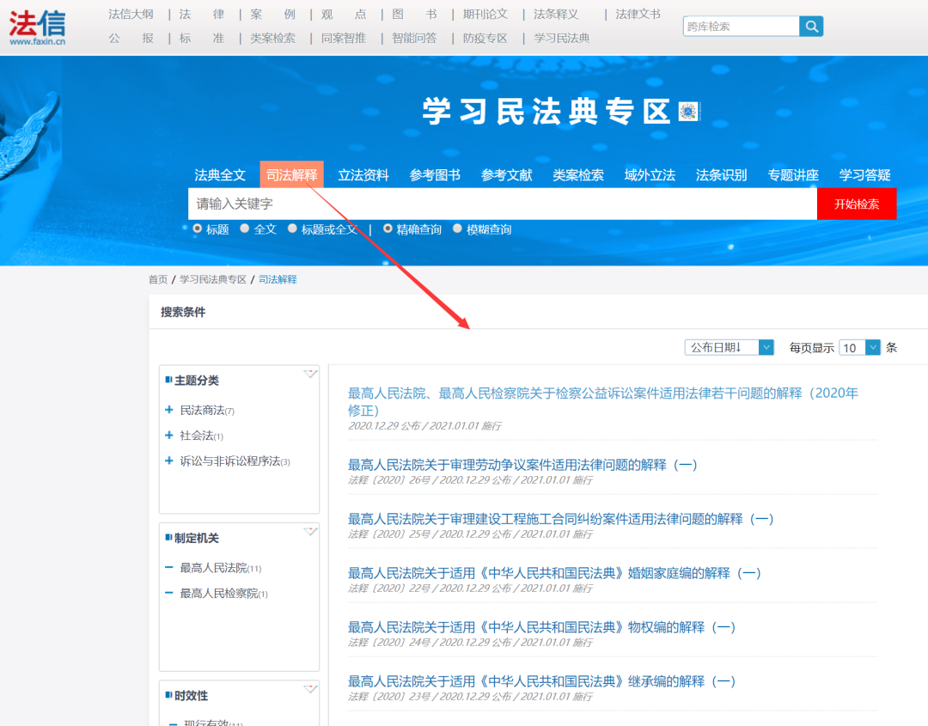Screen dimensions: 928x726
Task: Open 法律 in top navigation
Action: click(x=202, y=15)
